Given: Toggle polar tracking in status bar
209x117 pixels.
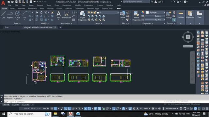Looking at the screenshot, I should [73, 109].
